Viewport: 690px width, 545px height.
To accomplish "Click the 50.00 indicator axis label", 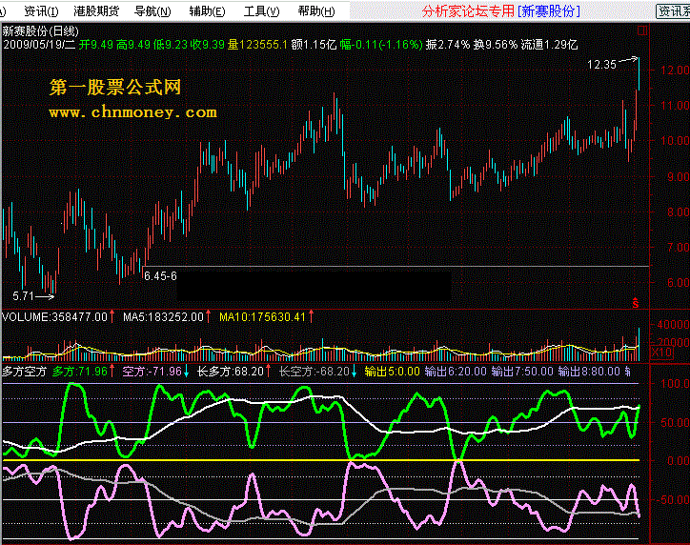I will pyautogui.click(x=675, y=423).
